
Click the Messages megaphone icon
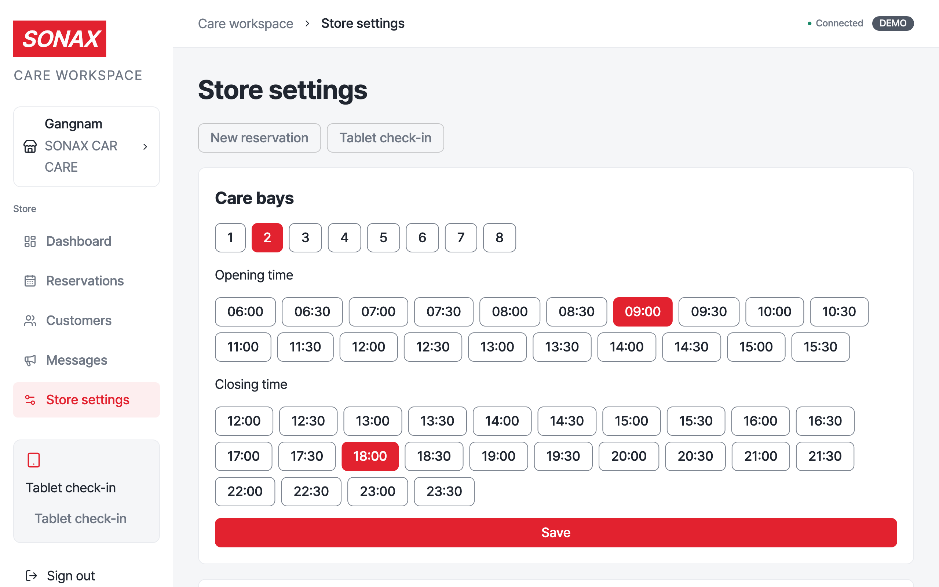click(30, 360)
